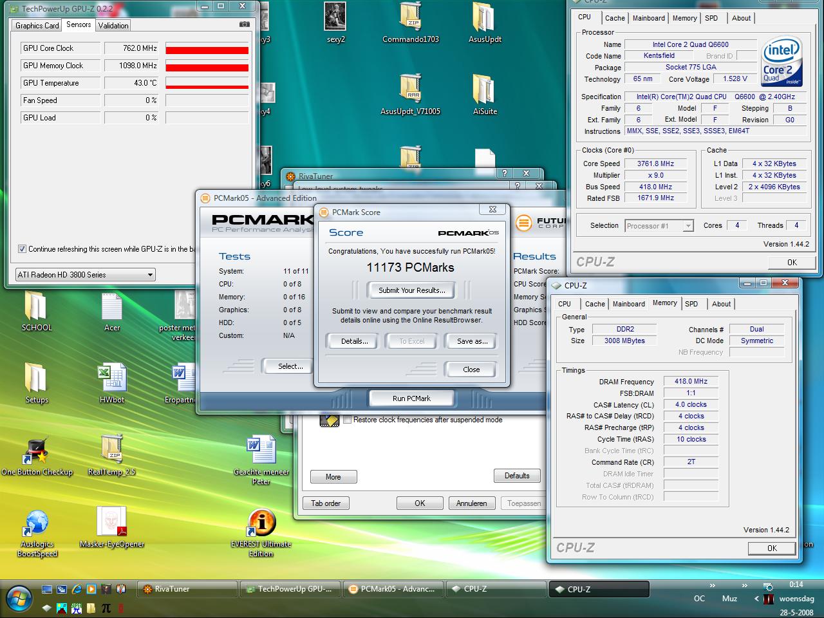
Task: Click Save as... in PCMark Score
Action: (472, 341)
